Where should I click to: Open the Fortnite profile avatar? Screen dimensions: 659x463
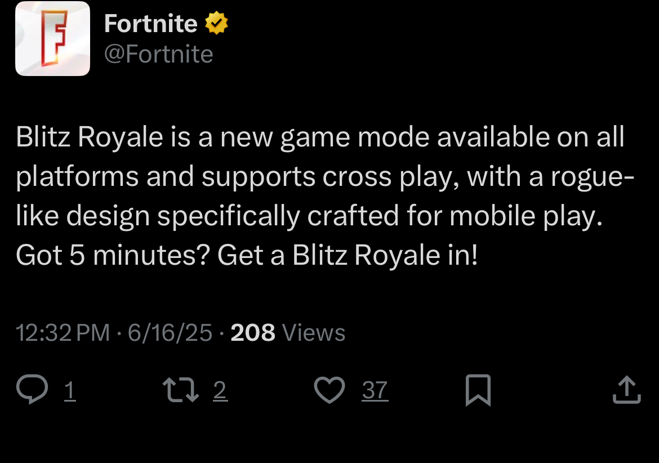click(x=52, y=38)
